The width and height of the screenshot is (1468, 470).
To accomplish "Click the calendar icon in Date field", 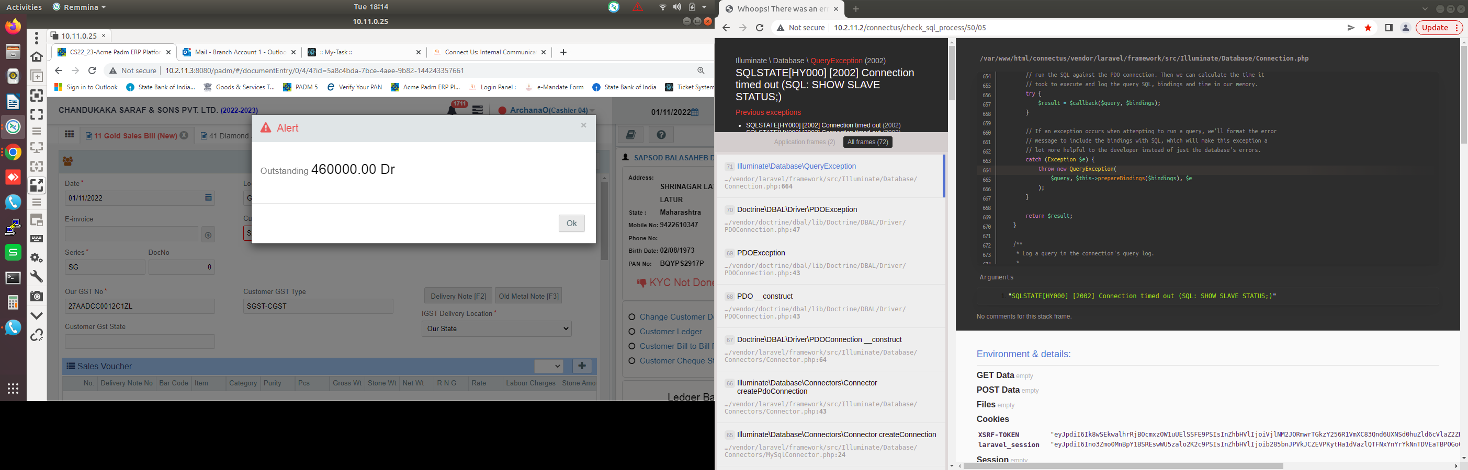I will tap(209, 197).
